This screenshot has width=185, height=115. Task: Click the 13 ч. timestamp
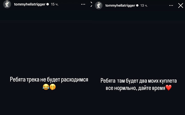pyautogui.click(x=144, y=5)
